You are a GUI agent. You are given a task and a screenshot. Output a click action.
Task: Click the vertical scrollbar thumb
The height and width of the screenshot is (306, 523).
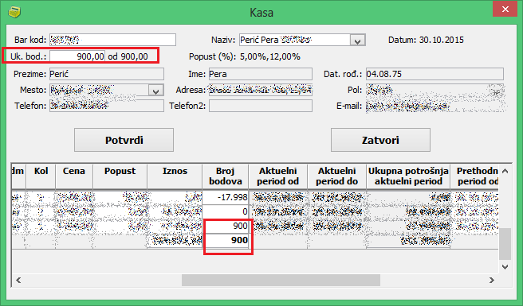pyautogui.click(x=505, y=244)
